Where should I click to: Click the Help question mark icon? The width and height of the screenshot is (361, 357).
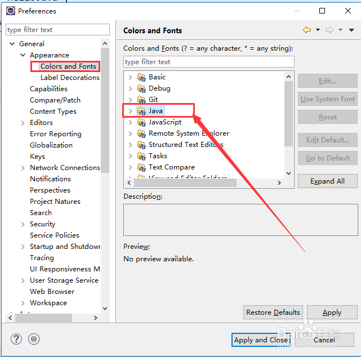[16, 339]
